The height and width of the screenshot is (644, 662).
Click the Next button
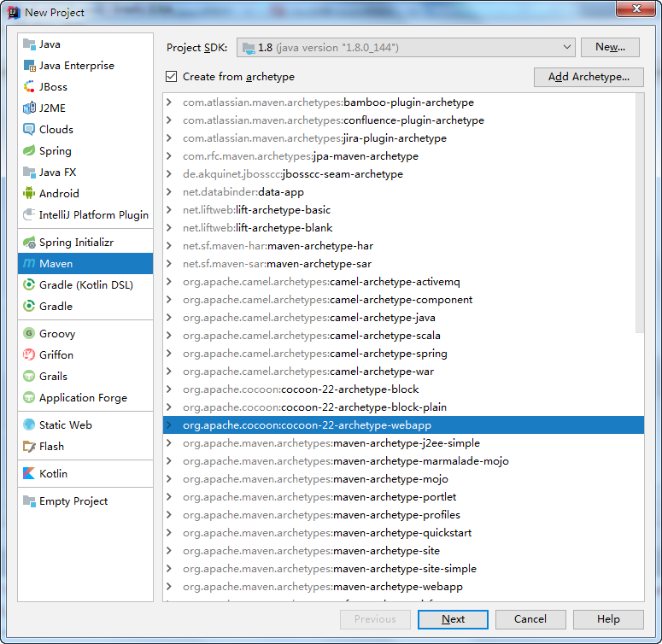click(x=453, y=619)
